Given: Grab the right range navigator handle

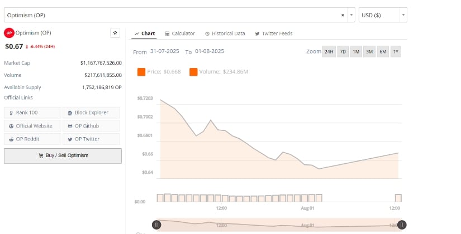Looking at the screenshot, I should [402, 225].
